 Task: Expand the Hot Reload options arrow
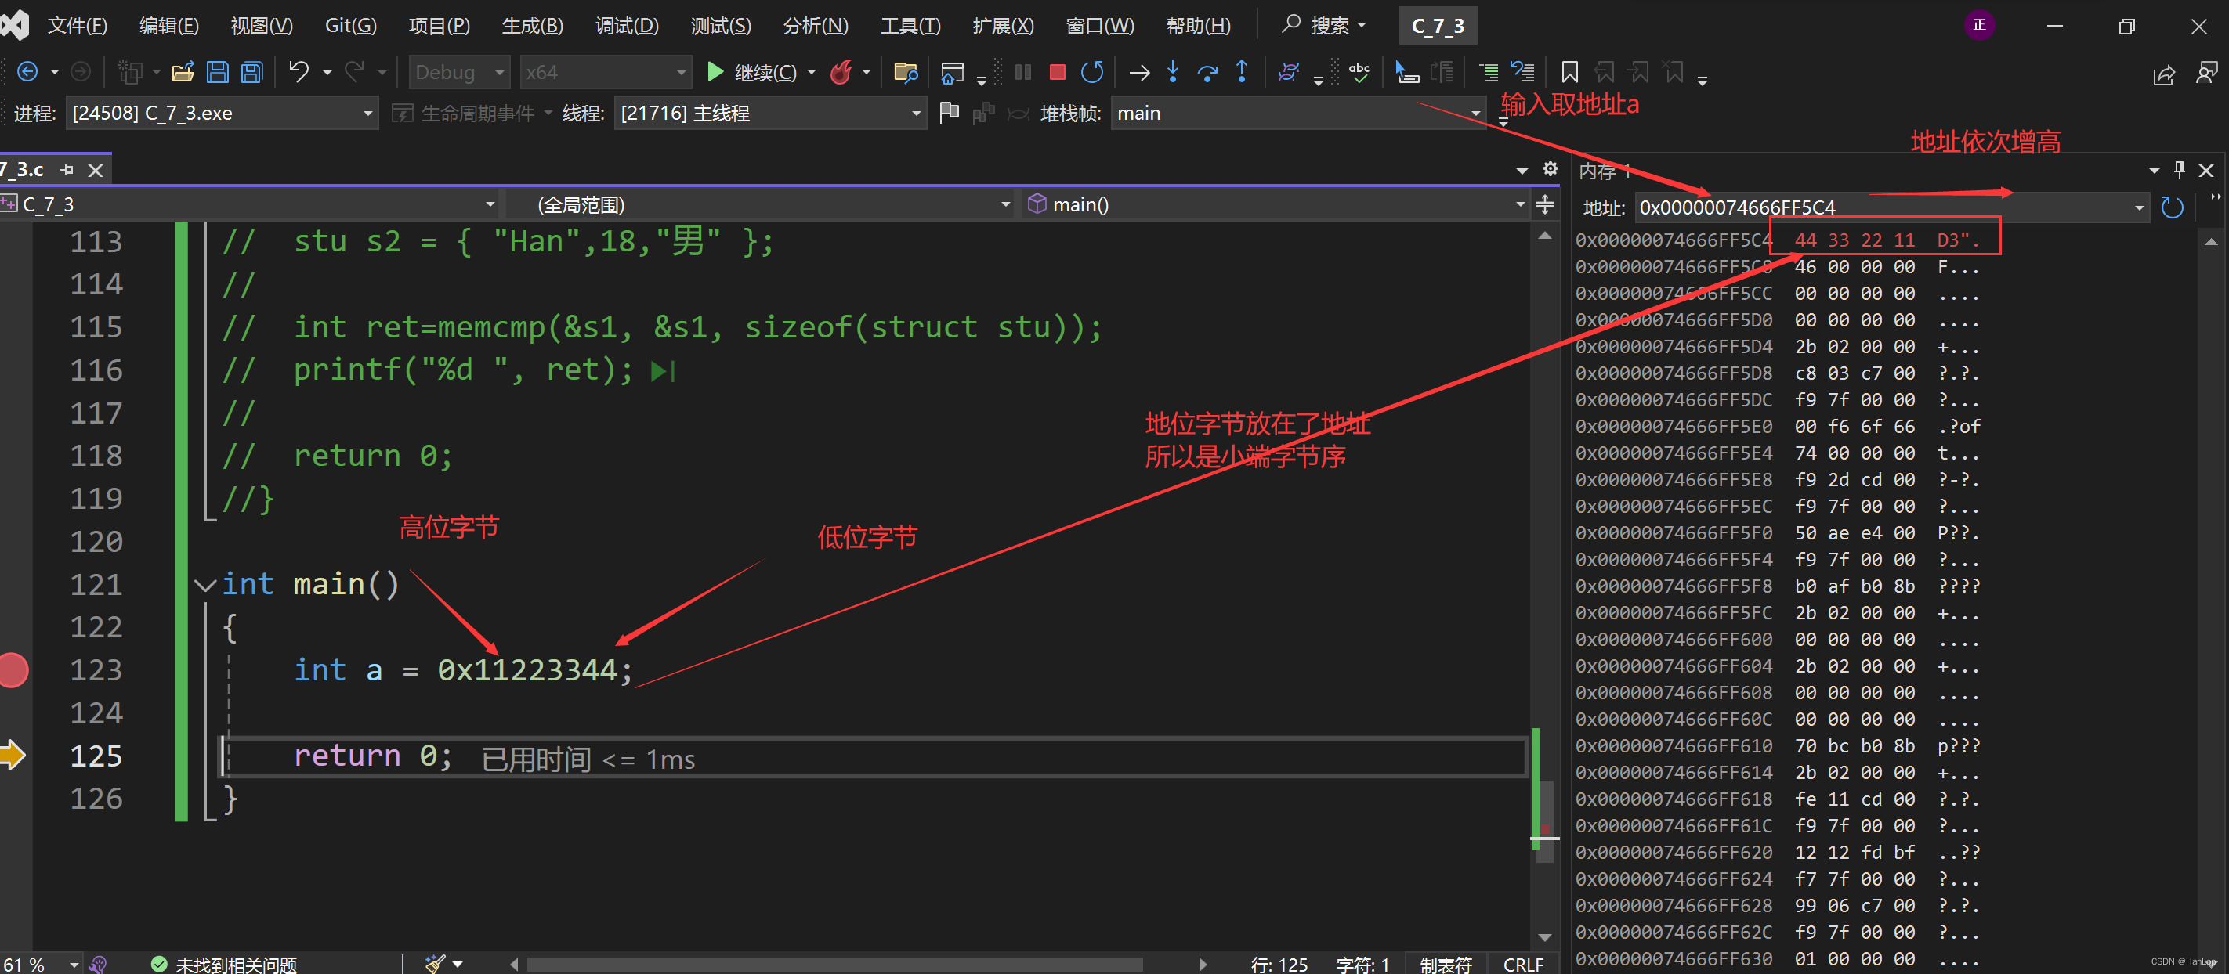pos(867,73)
